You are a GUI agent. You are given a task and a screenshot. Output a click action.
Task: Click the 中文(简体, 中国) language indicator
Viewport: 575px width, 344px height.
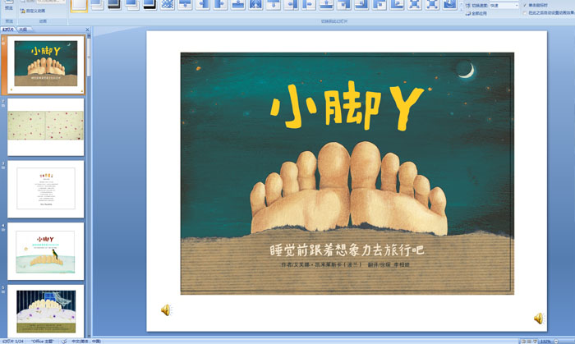click(86, 341)
